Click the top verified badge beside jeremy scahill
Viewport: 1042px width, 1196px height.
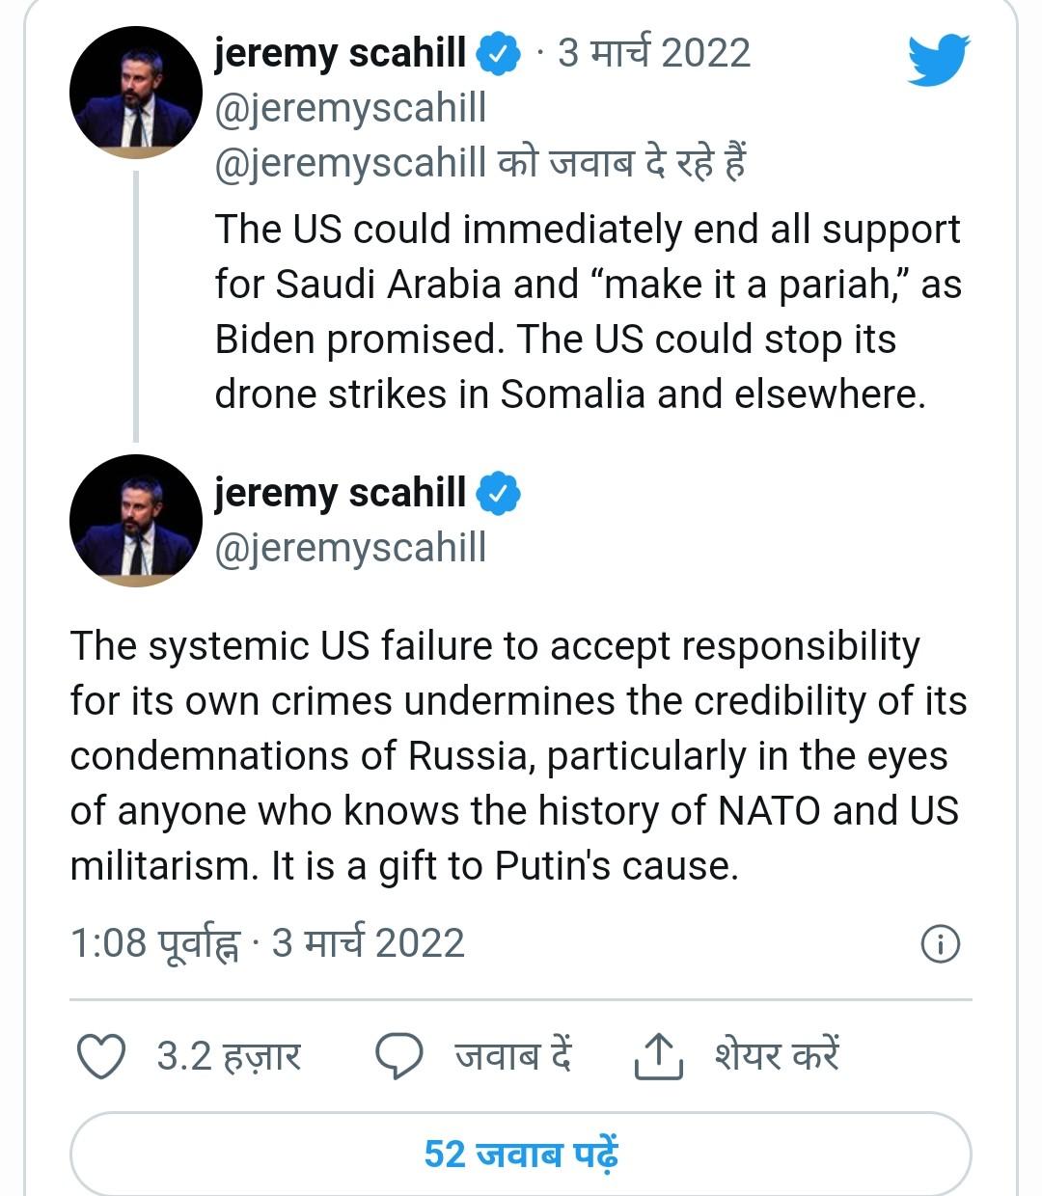pyautogui.click(x=498, y=54)
